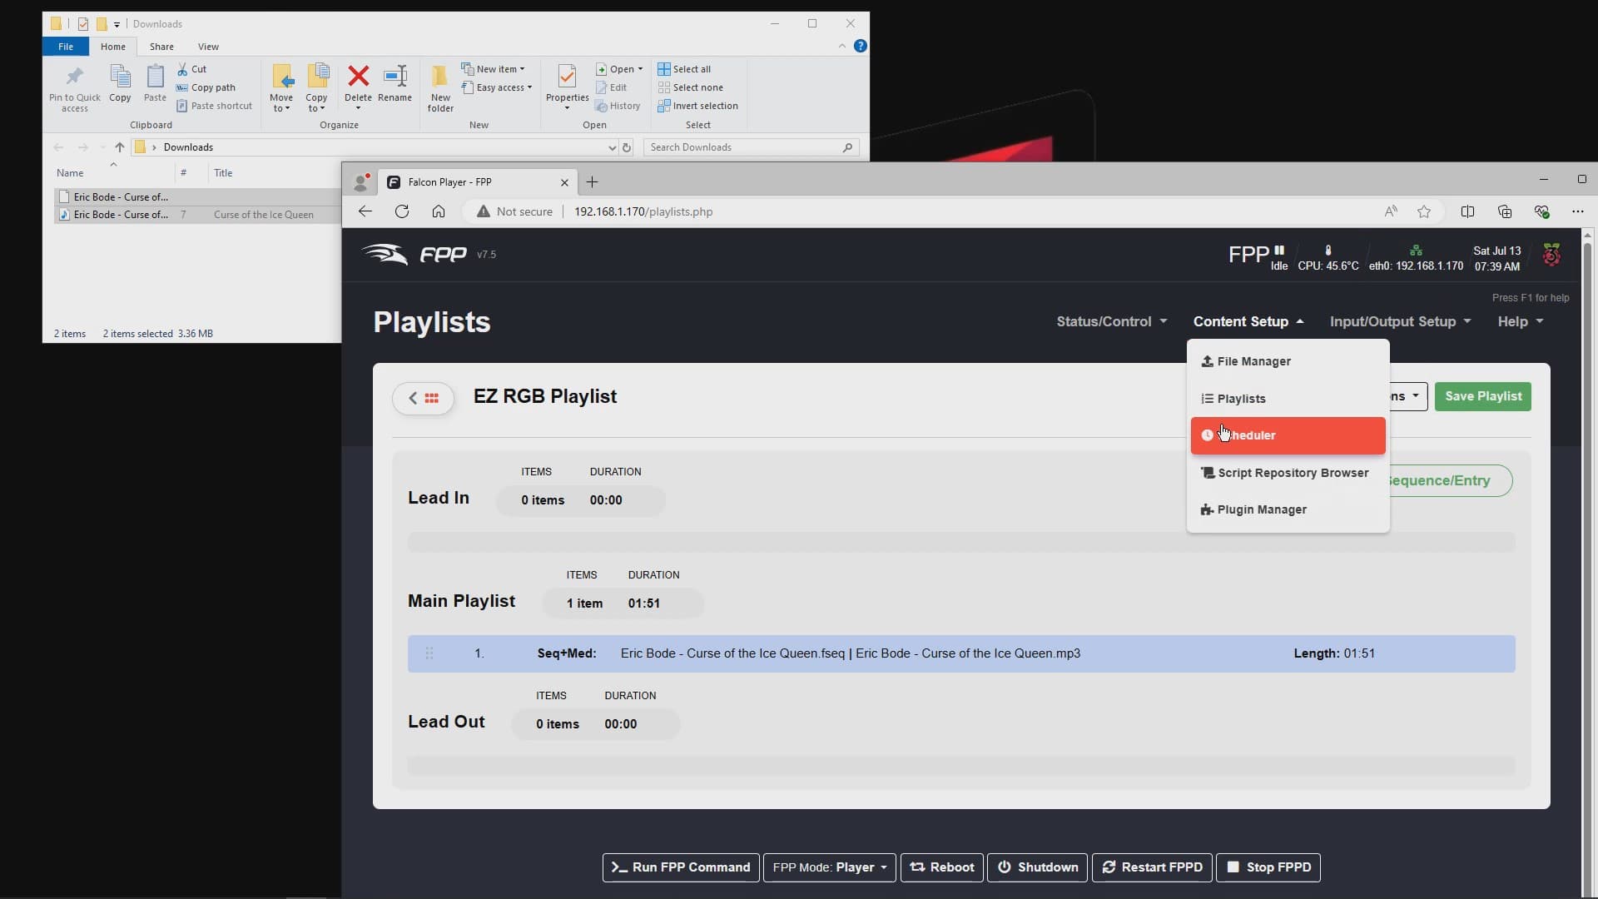Viewport: 1598px width, 899px height.
Task: Click the red Delete icon in Explorer
Action: coord(358,77)
